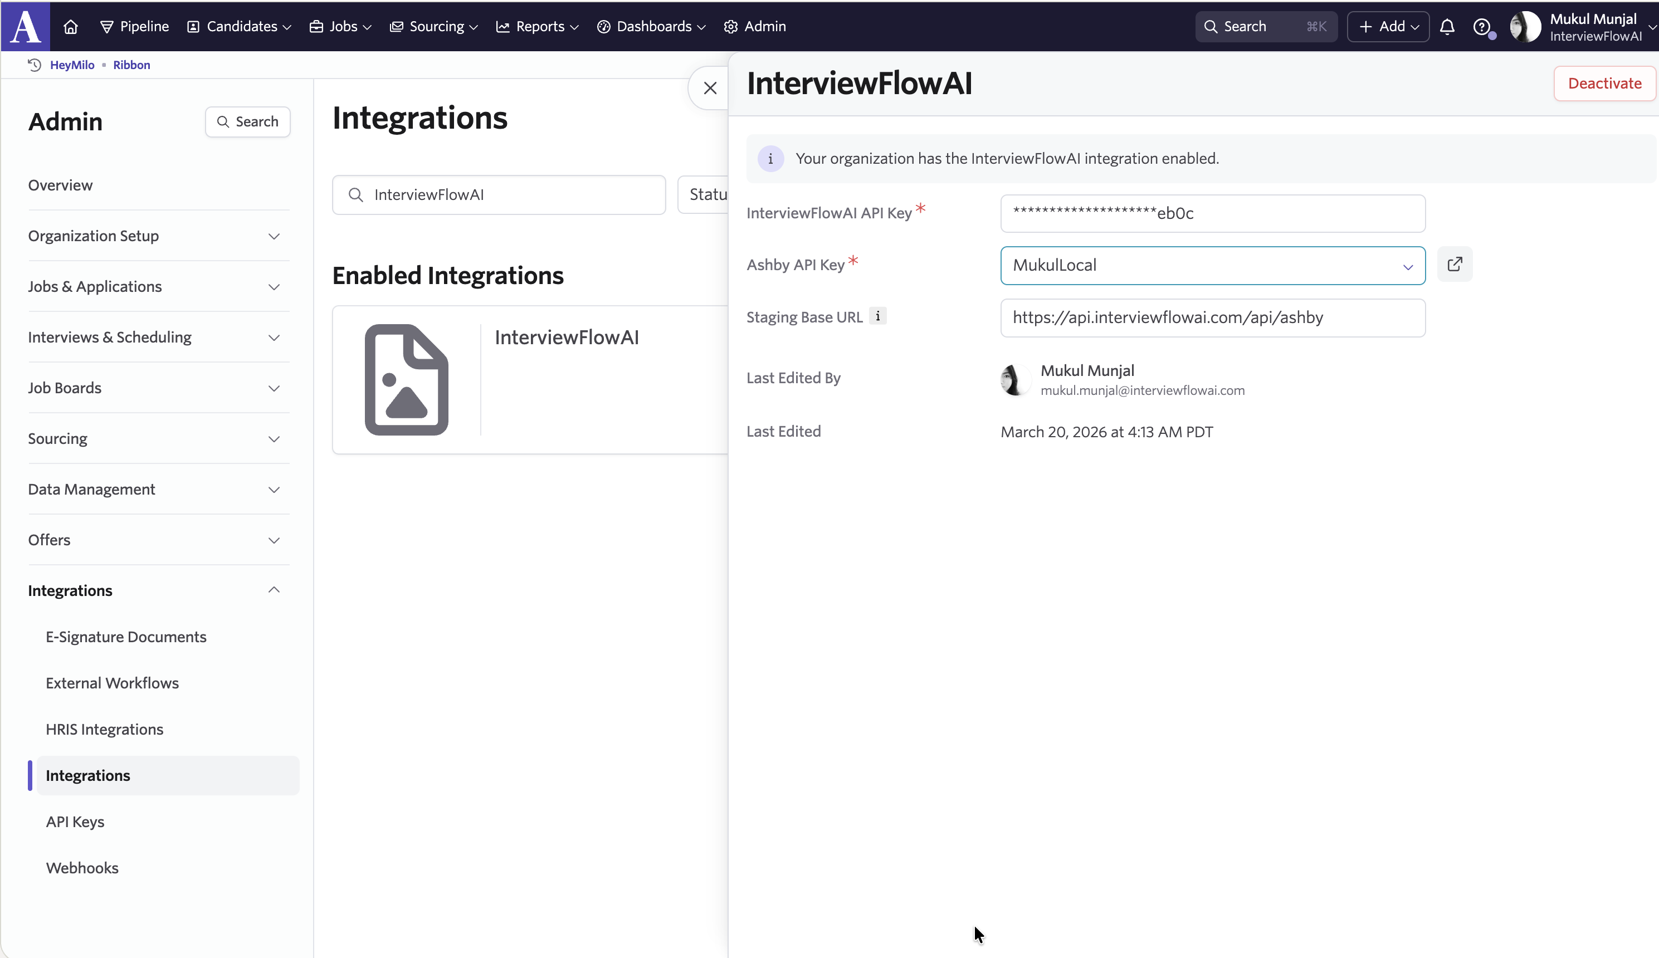Viewport: 1659px width, 958px height.
Task: Click the InterviewFlowAI integration placeholder image
Action: click(407, 380)
